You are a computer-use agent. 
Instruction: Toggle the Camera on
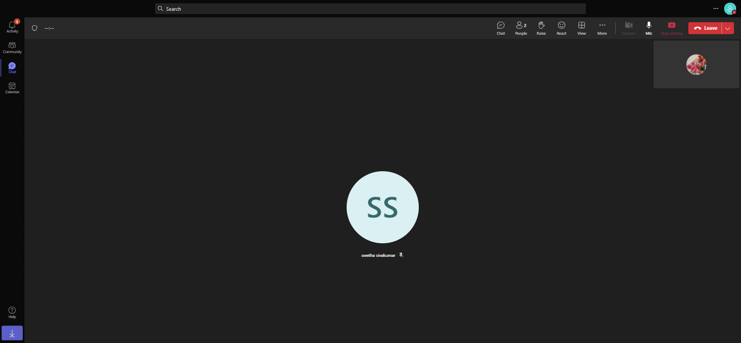(x=628, y=28)
